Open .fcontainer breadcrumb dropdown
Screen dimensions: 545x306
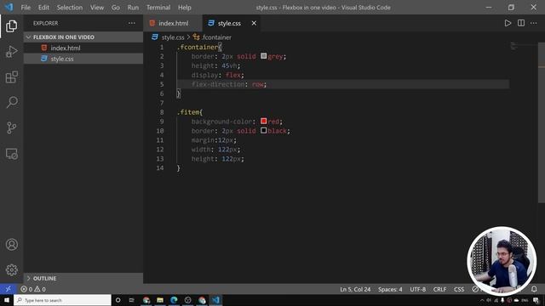pyautogui.click(x=213, y=37)
